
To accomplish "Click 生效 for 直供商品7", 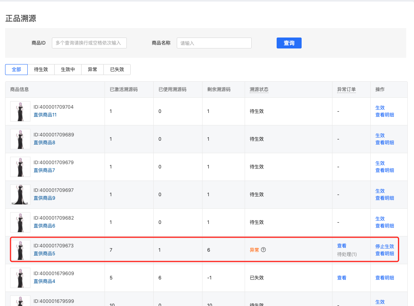I will (380, 163).
